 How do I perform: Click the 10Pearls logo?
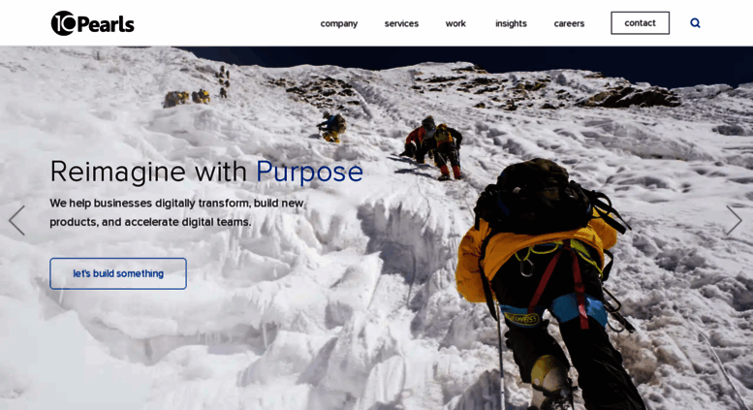(93, 23)
